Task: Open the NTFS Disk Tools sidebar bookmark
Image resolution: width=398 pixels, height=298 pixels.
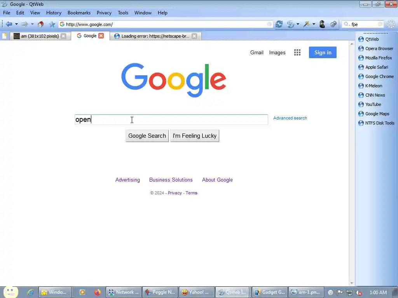Action: (x=376, y=123)
